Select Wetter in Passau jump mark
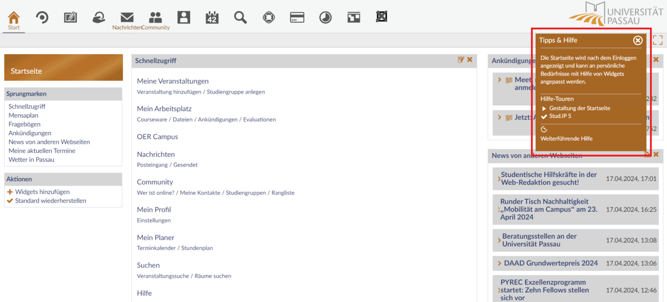Image resolution: width=667 pixels, height=302 pixels. tap(32, 160)
